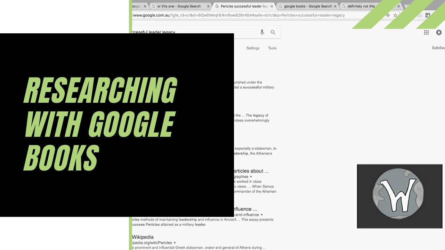The height and width of the screenshot is (250, 445).
Task: Open the Settings menu under search bar
Action: (253, 48)
